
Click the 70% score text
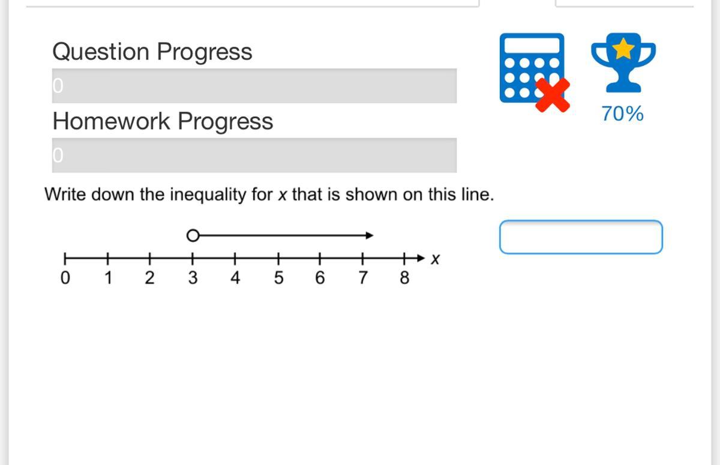click(x=623, y=113)
